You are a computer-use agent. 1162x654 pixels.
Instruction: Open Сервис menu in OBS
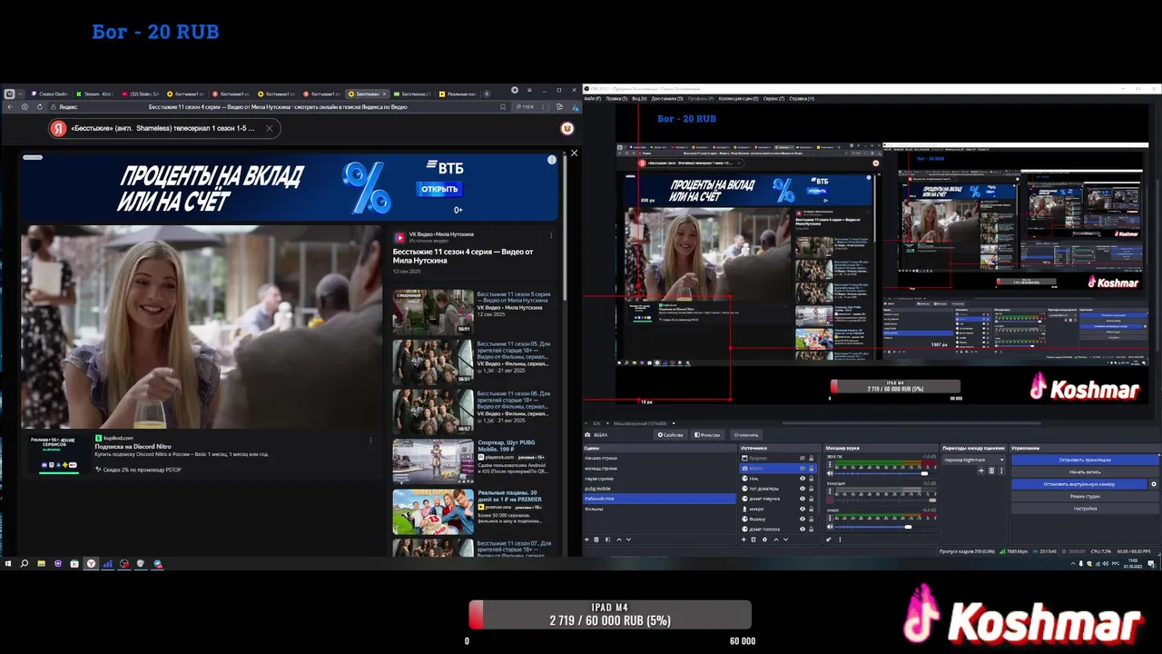774,98
